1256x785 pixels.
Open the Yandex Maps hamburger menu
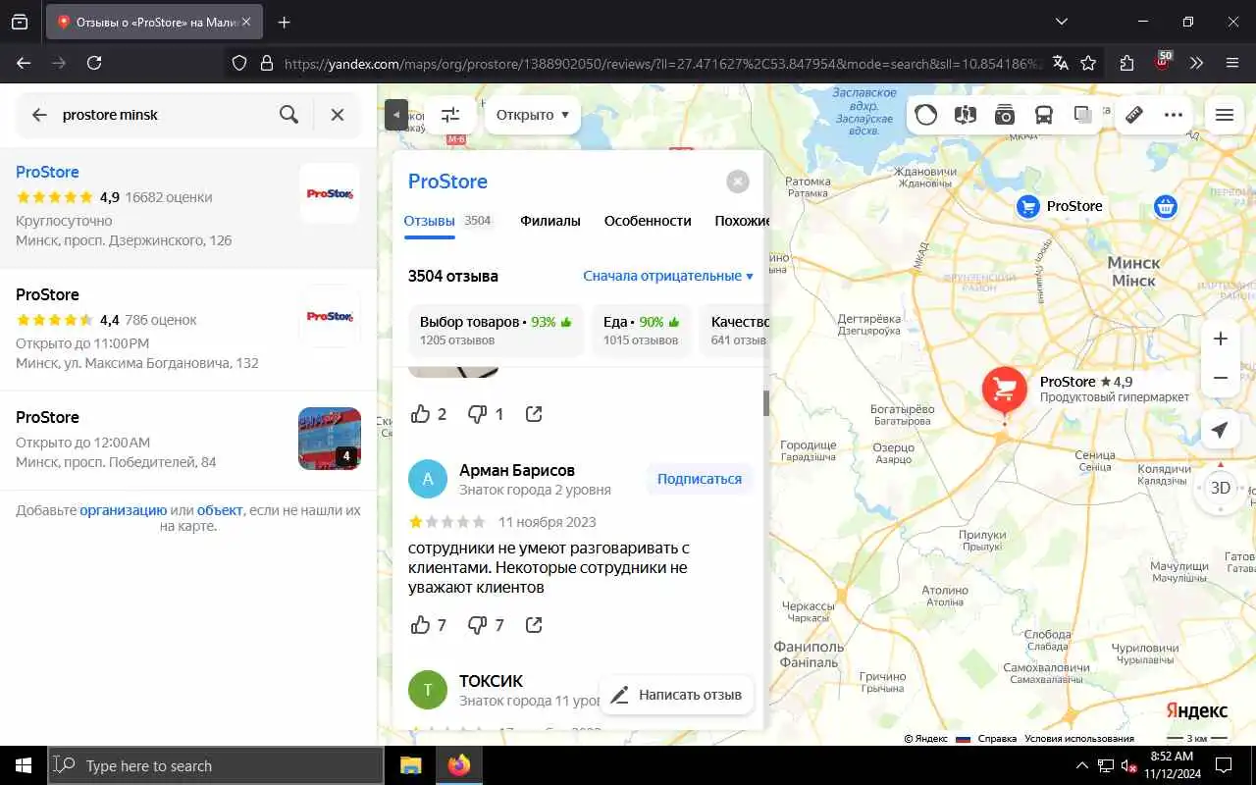[1224, 115]
